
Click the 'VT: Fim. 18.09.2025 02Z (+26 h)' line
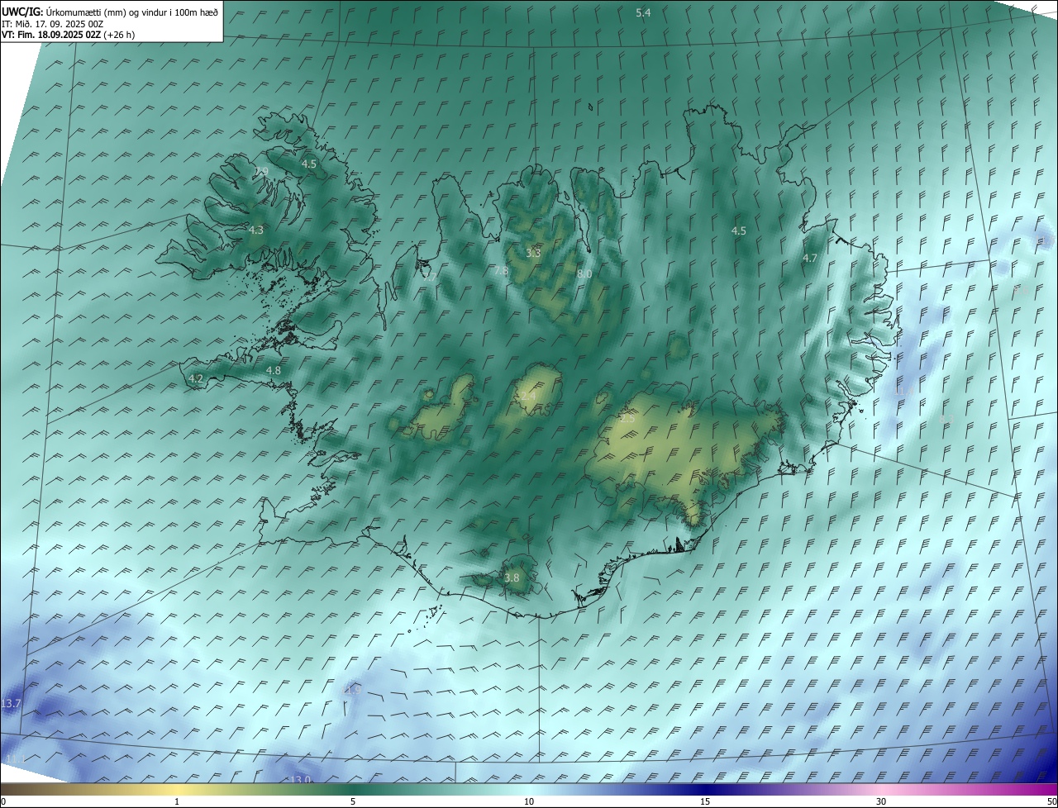69,35
